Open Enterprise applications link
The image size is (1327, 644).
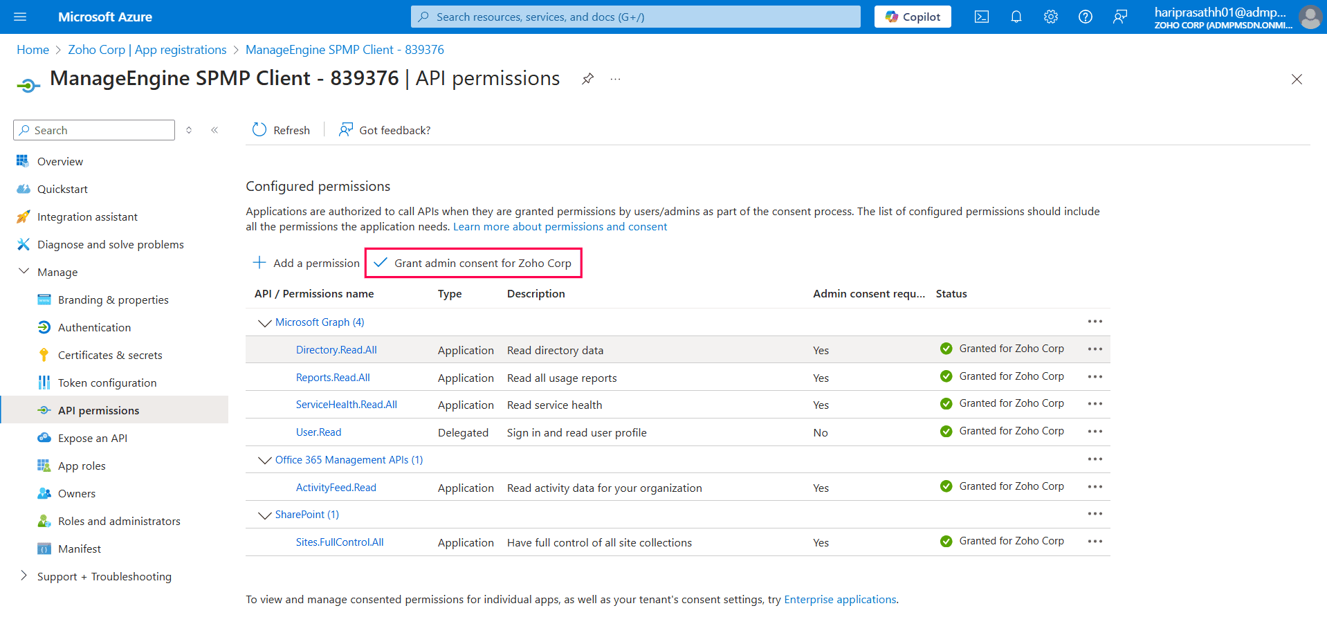[x=840, y=600]
